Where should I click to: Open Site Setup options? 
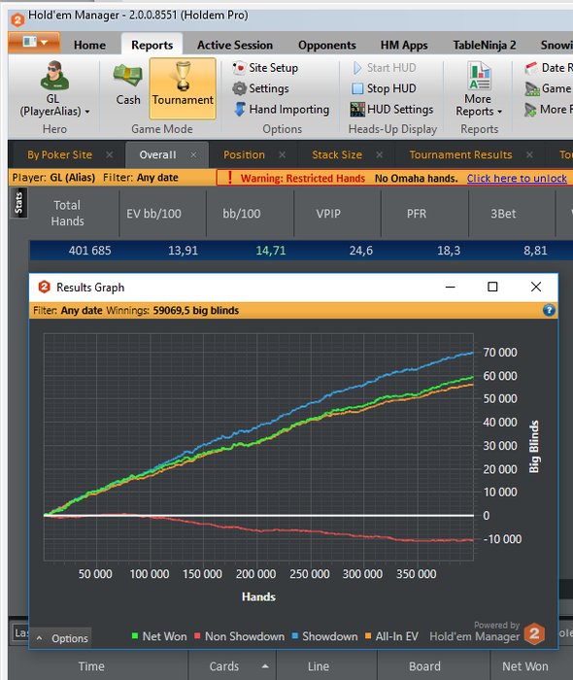coord(265,68)
